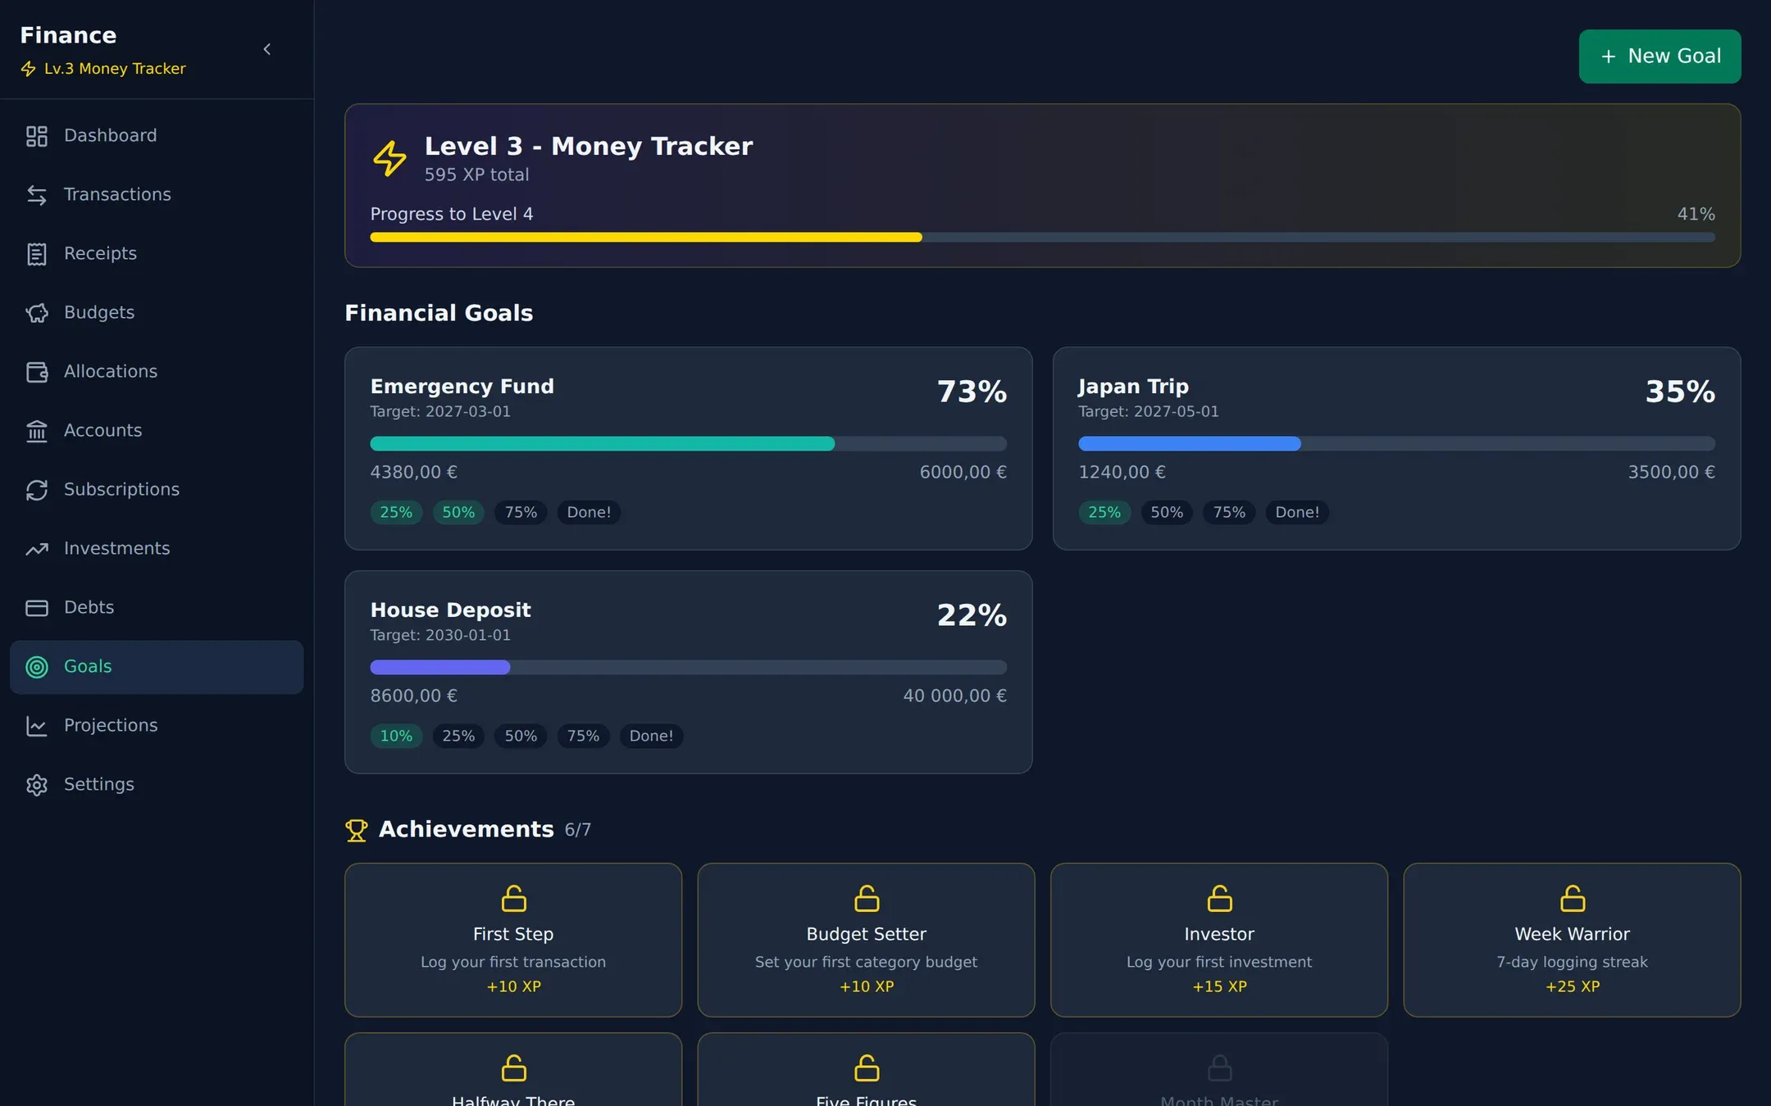Click House Deposit Done! badge
Image resolution: width=1771 pixels, height=1106 pixels.
pyautogui.click(x=651, y=737)
